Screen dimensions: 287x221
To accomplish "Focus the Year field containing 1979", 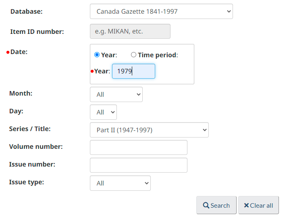I will [133, 71].
